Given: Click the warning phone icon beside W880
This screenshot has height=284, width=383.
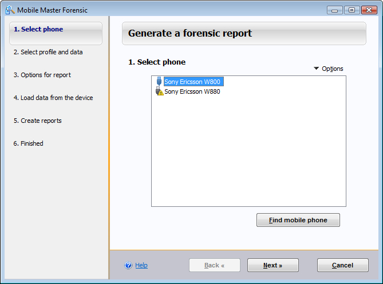Looking at the screenshot, I should coord(160,91).
